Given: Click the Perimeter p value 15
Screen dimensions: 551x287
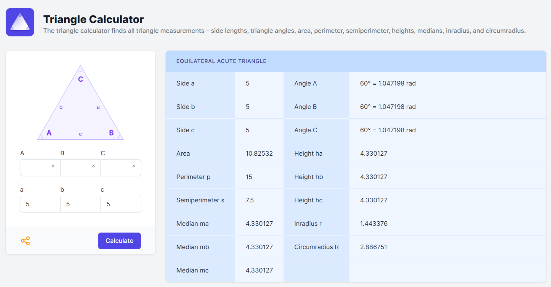Looking at the screenshot, I should click(249, 177).
